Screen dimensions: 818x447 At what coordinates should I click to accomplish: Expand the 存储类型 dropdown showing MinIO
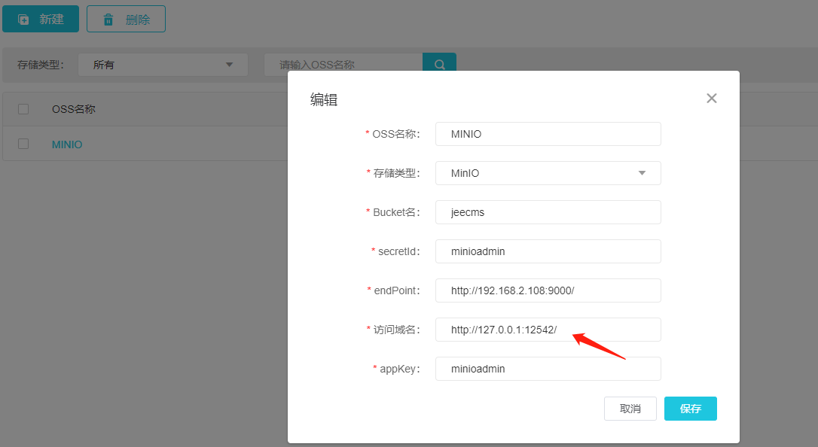click(548, 173)
